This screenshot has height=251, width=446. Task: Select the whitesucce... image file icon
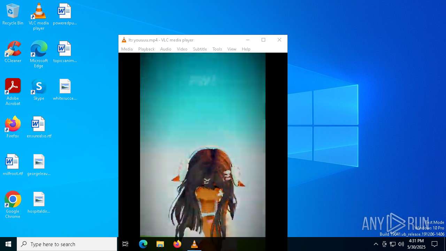point(65,90)
